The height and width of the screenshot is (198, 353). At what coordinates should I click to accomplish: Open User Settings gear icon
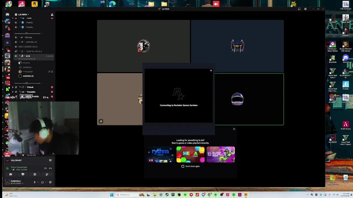50,182
